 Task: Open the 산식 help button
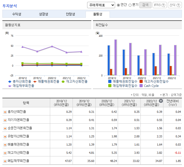[x=175, y=5]
